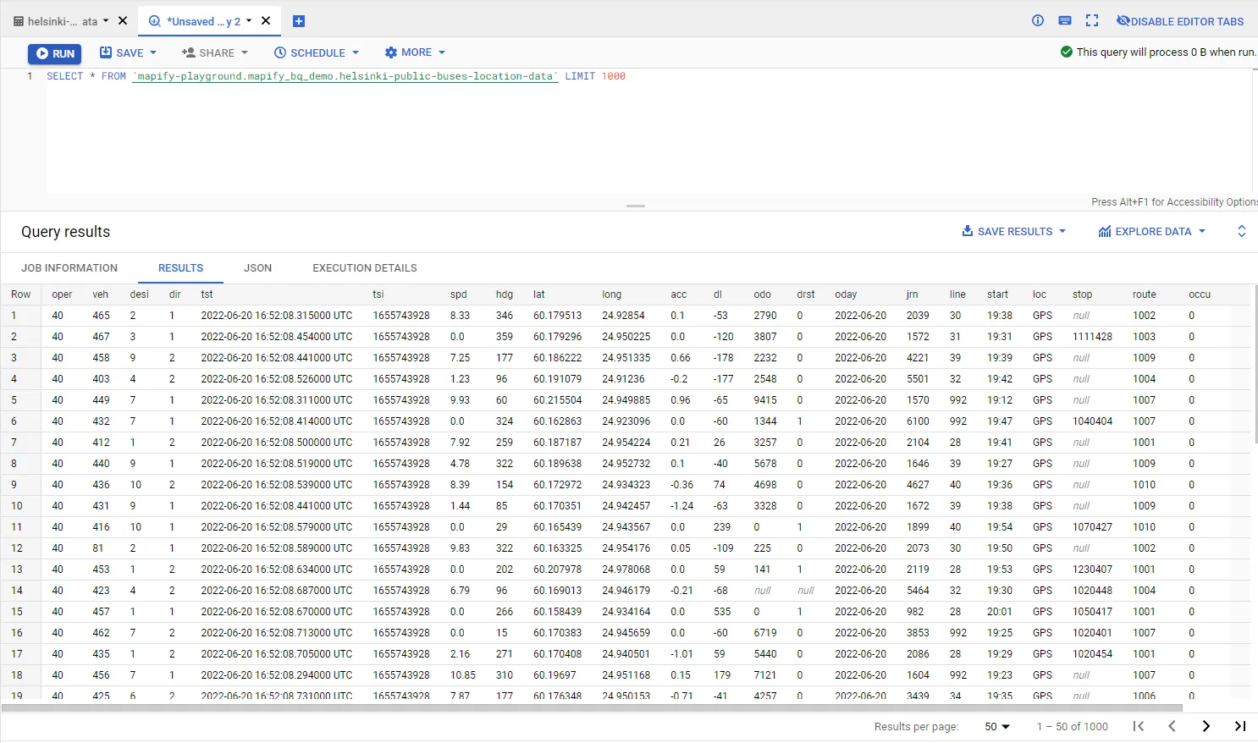Viewport: 1258px width, 743px height.
Task: Expand the SHARE dropdown arrow
Action: pyautogui.click(x=245, y=52)
